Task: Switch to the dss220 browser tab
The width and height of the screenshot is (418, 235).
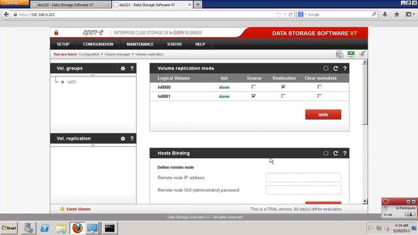Action: coord(71,5)
